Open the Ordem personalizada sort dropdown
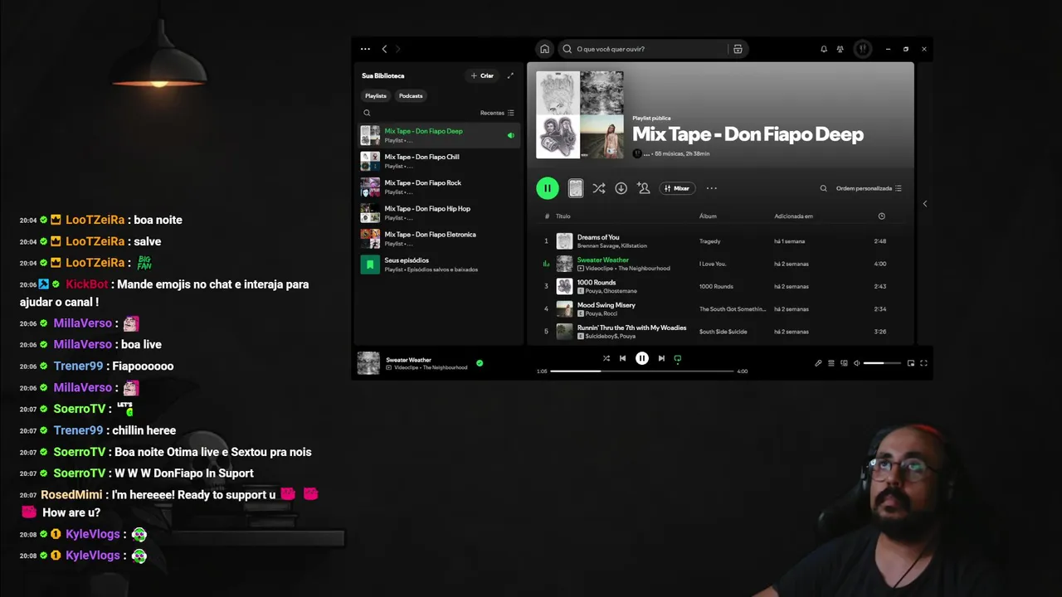 (869, 188)
